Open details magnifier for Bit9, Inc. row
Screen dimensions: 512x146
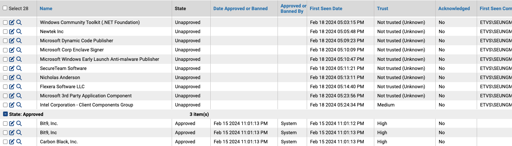(x=19, y=123)
